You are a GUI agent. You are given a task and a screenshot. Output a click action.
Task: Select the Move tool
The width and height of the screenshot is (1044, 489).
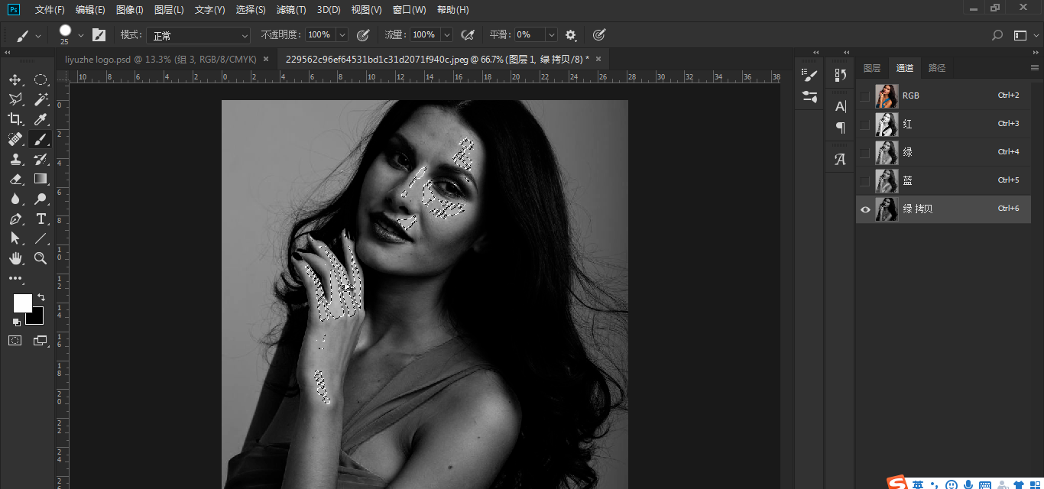15,79
